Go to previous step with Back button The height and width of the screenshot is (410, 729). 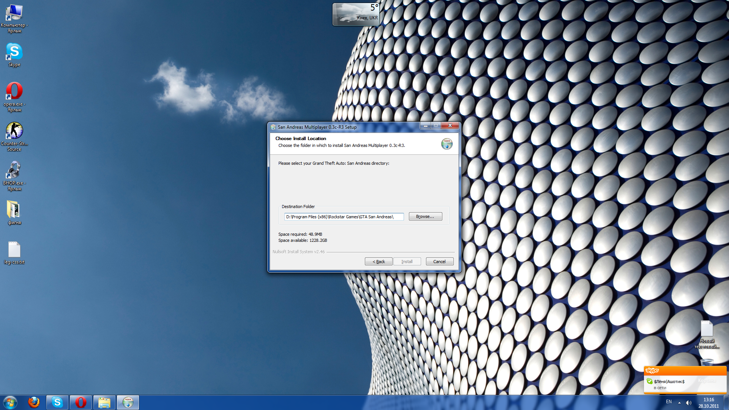(x=378, y=262)
